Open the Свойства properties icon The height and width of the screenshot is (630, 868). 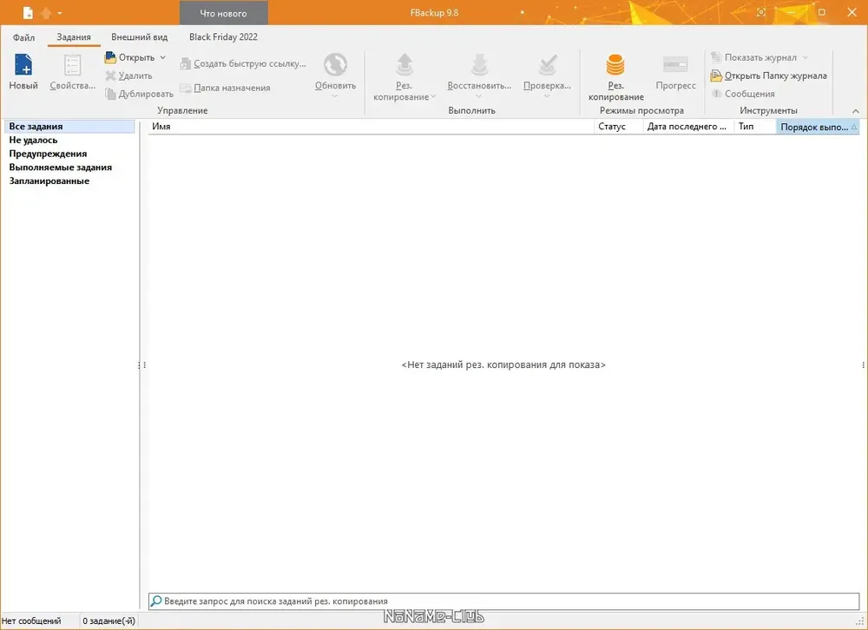point(73,65)
